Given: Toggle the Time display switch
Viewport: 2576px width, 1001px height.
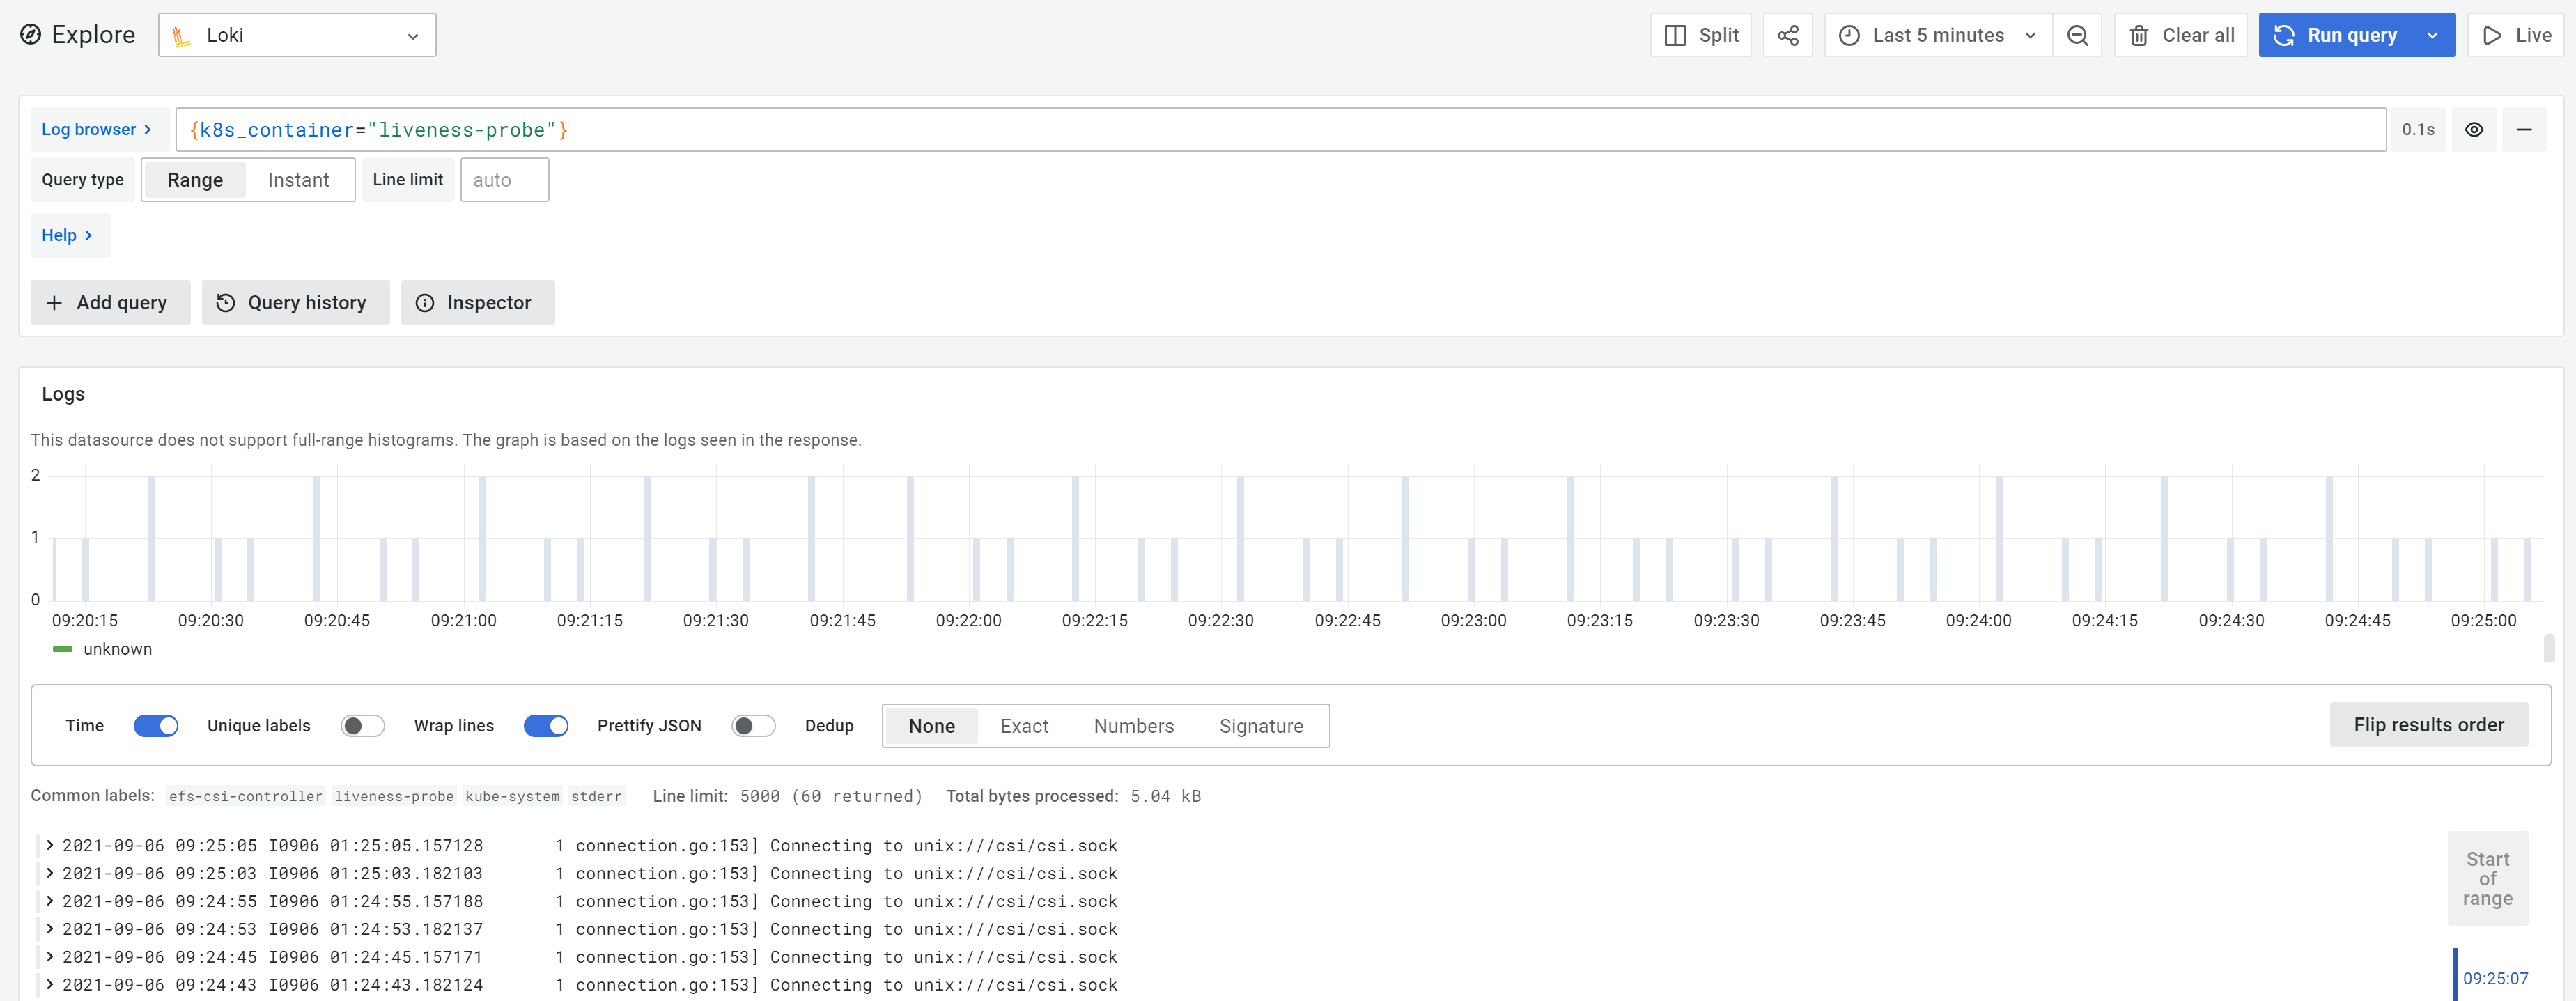Looking at the screenshot, I should (x=156, y=725).
